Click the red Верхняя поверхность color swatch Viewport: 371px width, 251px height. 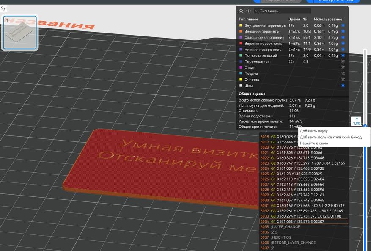[241, 44]
